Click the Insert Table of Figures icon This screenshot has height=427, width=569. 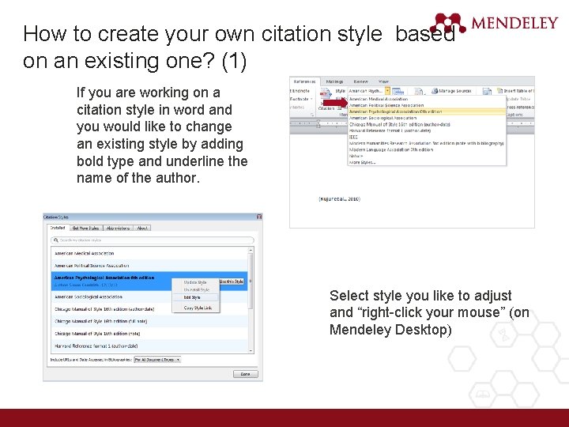click(500, 91)
